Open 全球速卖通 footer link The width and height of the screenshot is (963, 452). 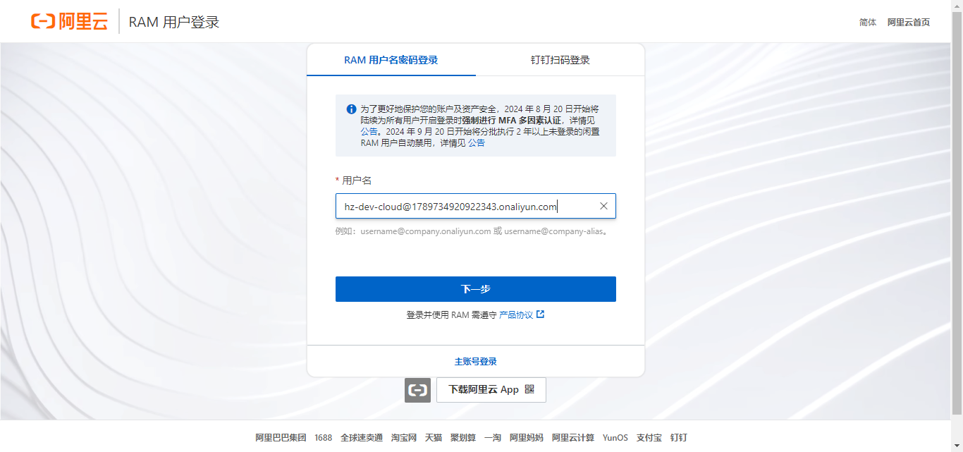tap(362, 437)
